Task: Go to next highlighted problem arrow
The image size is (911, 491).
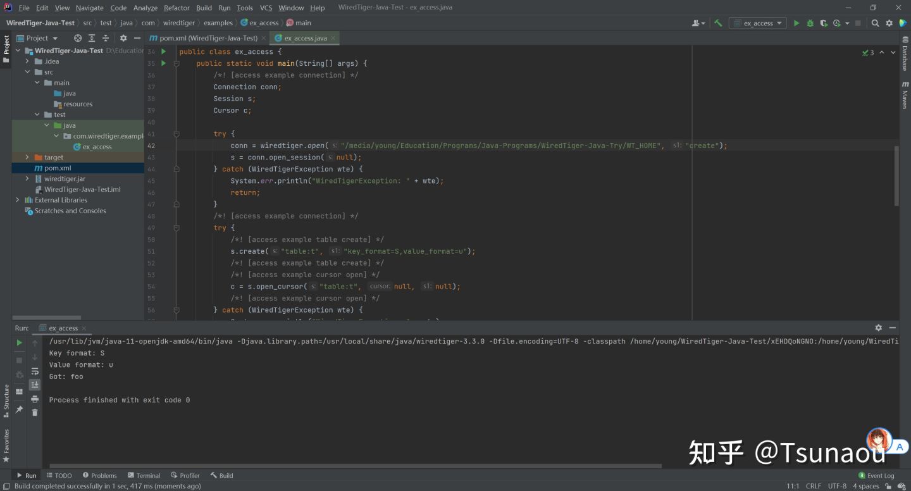Action: click(x=893, y=53)
